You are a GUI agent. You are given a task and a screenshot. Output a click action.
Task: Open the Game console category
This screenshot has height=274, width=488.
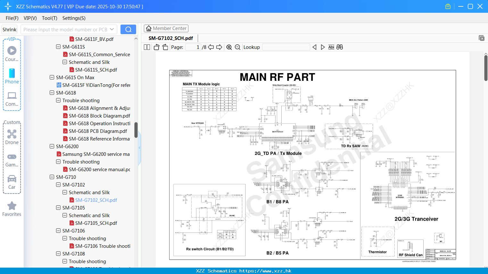12,160
